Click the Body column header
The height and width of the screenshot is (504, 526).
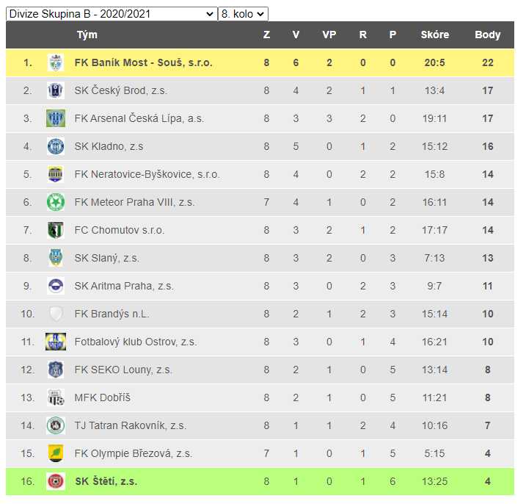(487, 35)
